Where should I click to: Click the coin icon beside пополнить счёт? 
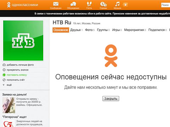[4, 80]
